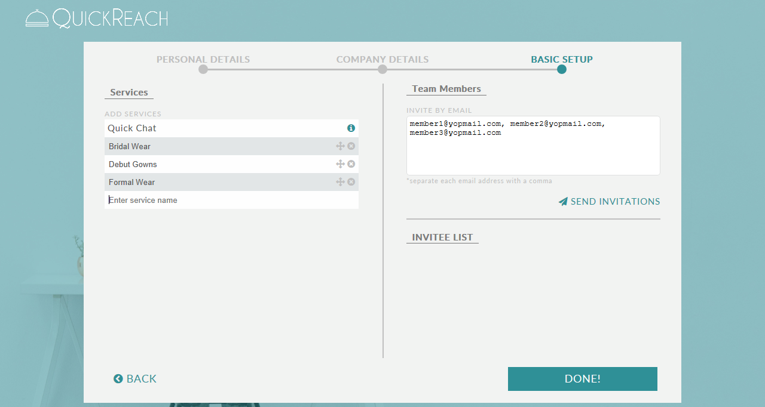Go back using the BACK link

(x=135, y=379)
